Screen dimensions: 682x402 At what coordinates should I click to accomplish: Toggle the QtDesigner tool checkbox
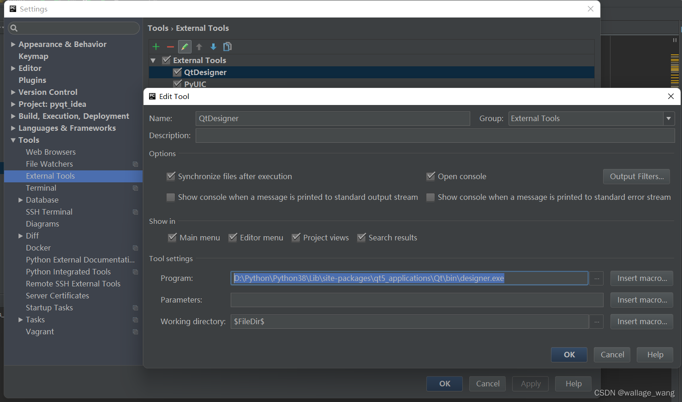coord(177,72)
